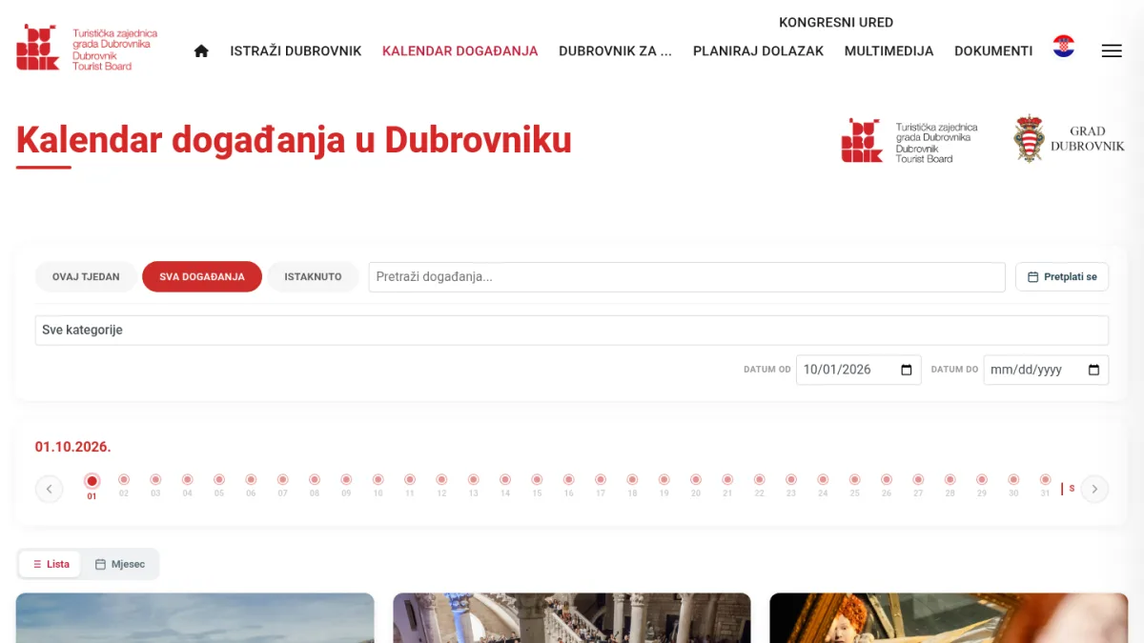Open the Sve kategorije dropdown
This screenshot has height=643, width=1144.
pos(572,331)
